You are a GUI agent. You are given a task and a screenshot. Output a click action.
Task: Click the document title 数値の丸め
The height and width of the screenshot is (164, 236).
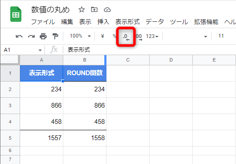50,10
